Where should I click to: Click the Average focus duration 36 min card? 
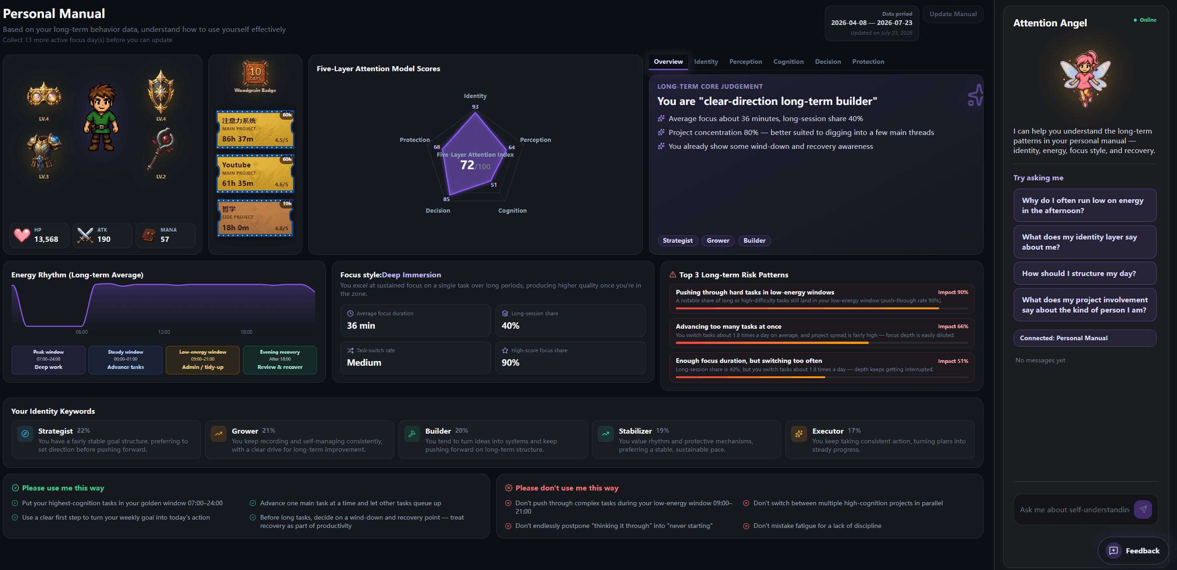pos(415,320)
